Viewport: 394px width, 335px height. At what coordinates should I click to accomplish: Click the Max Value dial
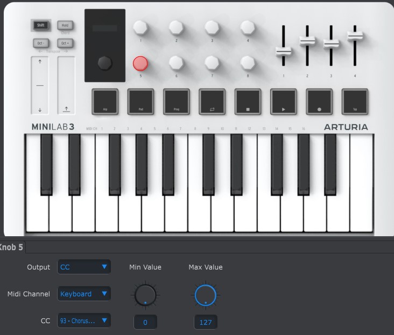206,295
